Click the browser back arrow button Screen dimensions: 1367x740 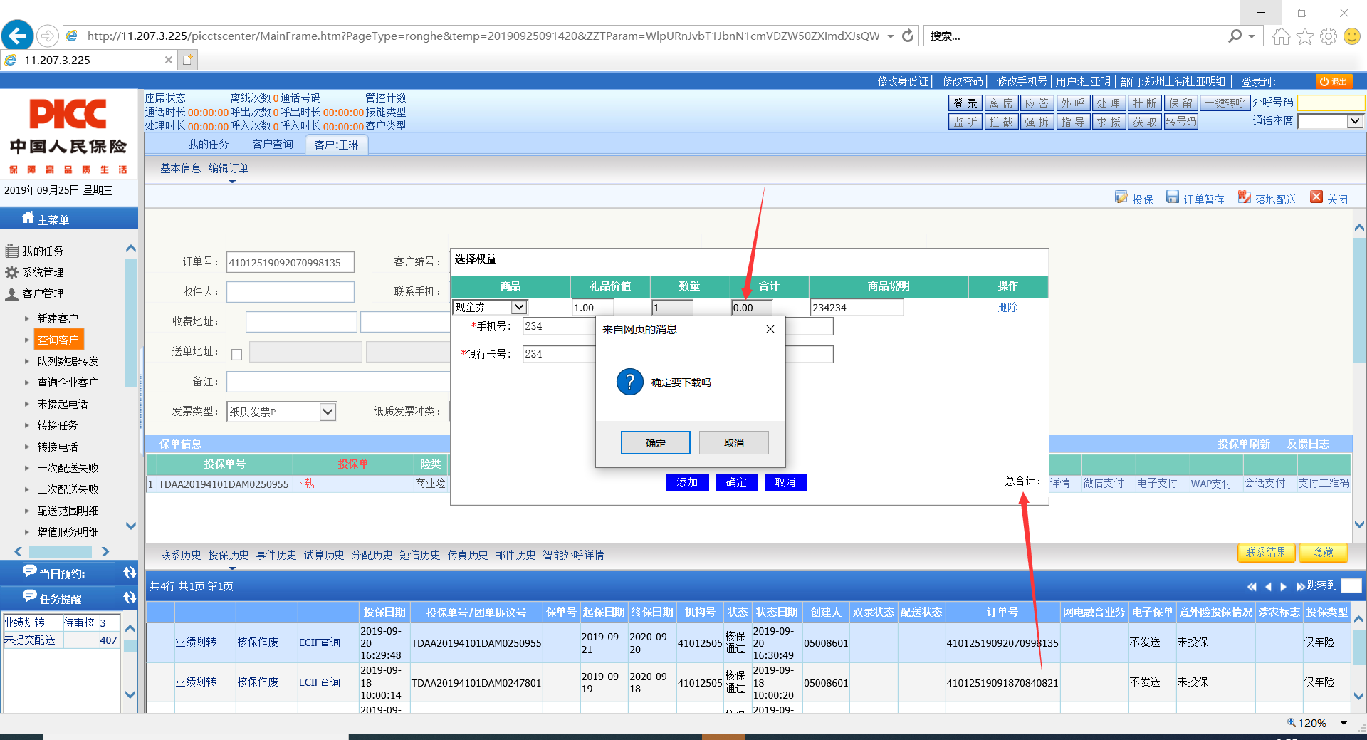[18, 36]
